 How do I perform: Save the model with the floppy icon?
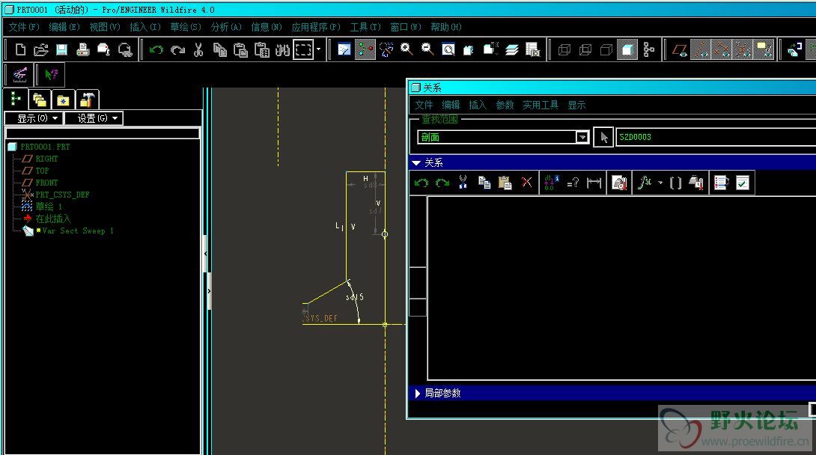[61, 50]
